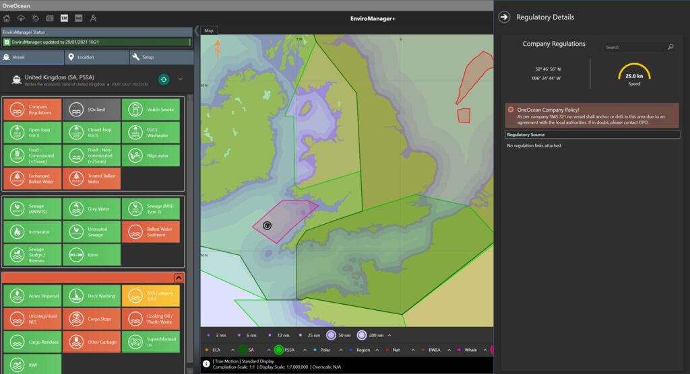Open the Superchlorination tile

[x=151, y=342]
